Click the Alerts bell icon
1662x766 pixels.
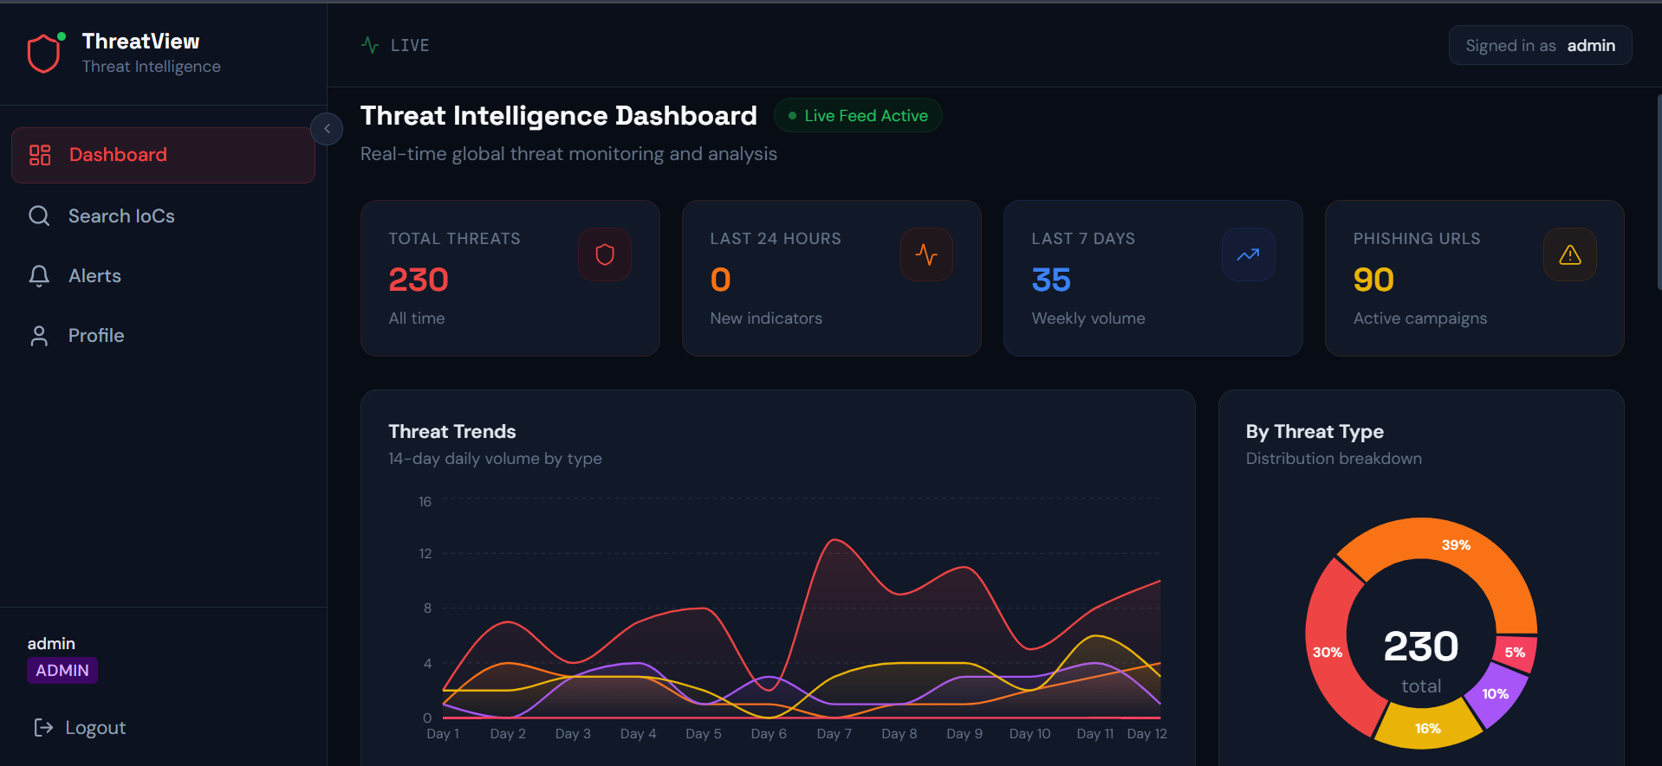tap(39, 275)
